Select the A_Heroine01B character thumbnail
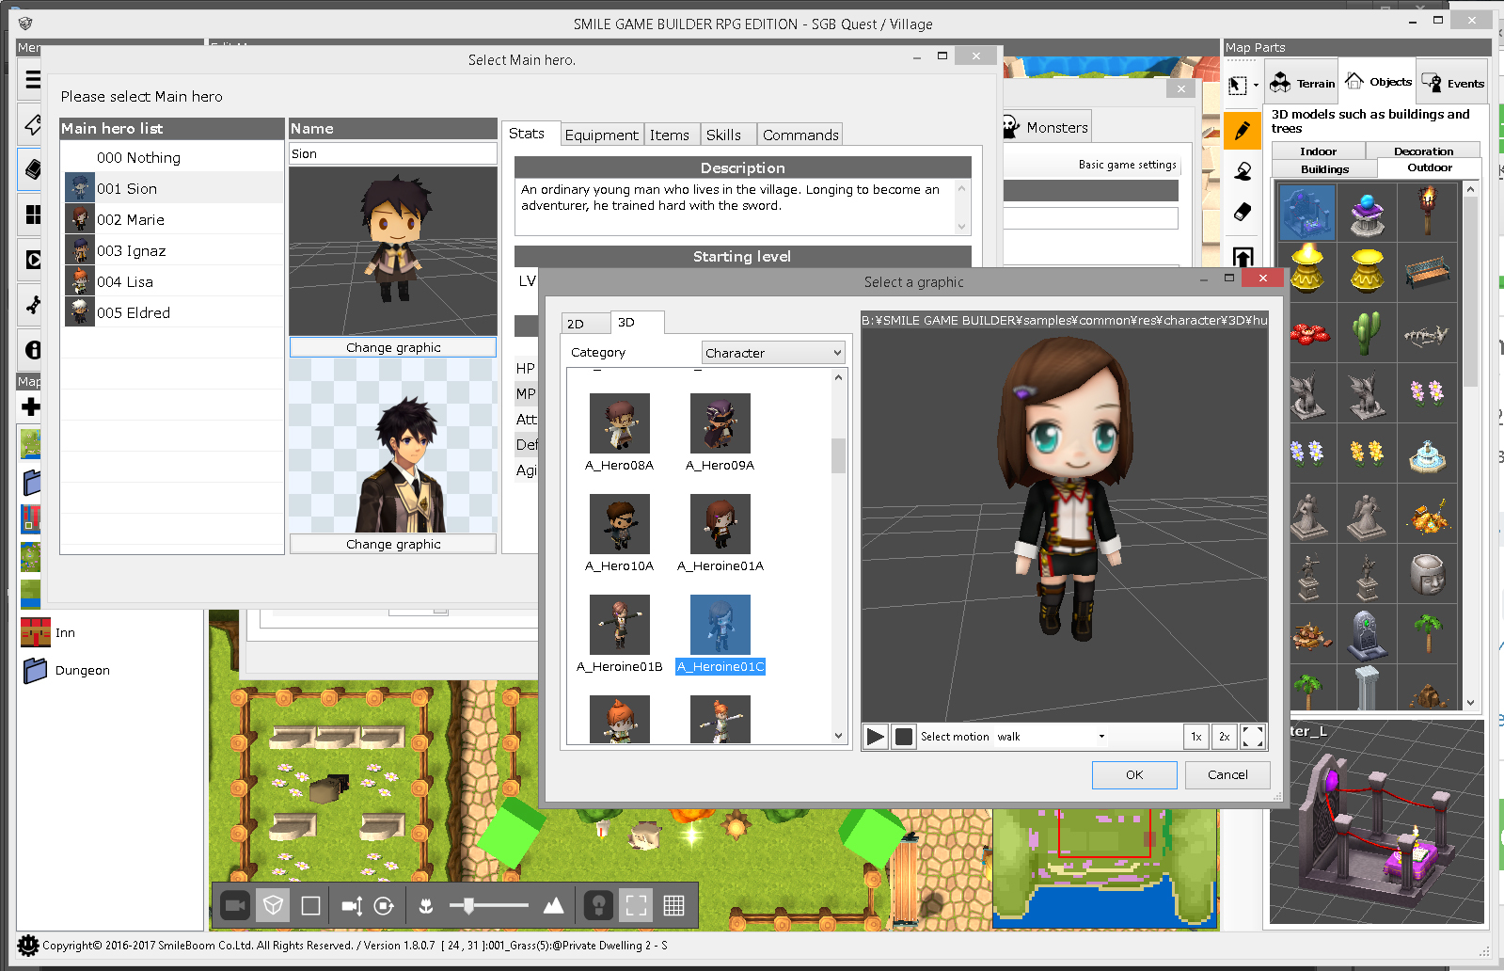 coord(619,625)
